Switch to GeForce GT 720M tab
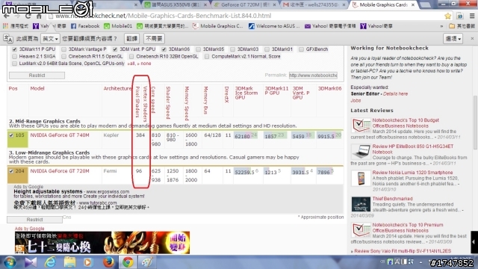Viewport: 478px width, 269px height. coord(245,5)
